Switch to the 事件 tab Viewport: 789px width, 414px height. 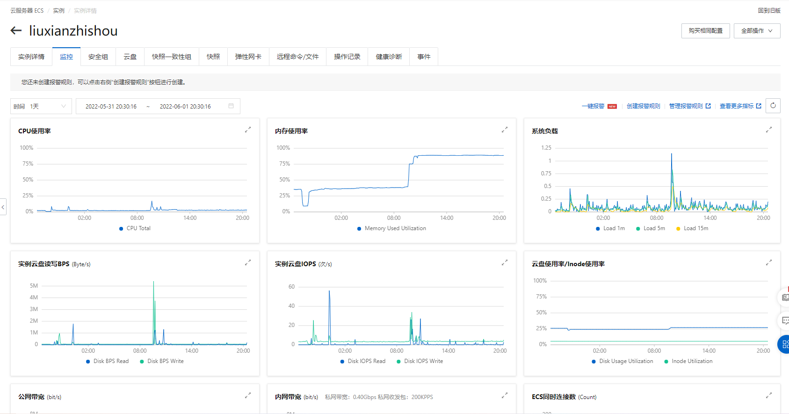(424, 57)
